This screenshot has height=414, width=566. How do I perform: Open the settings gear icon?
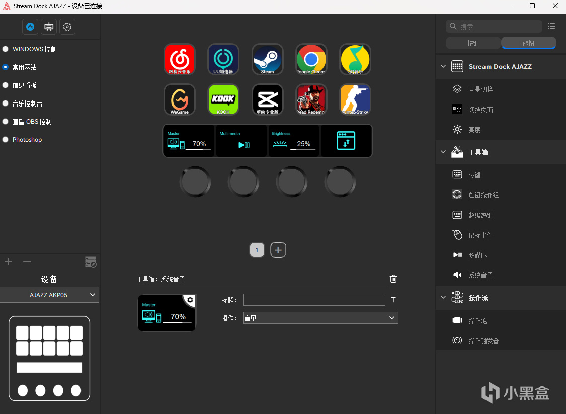pos(67,27)
